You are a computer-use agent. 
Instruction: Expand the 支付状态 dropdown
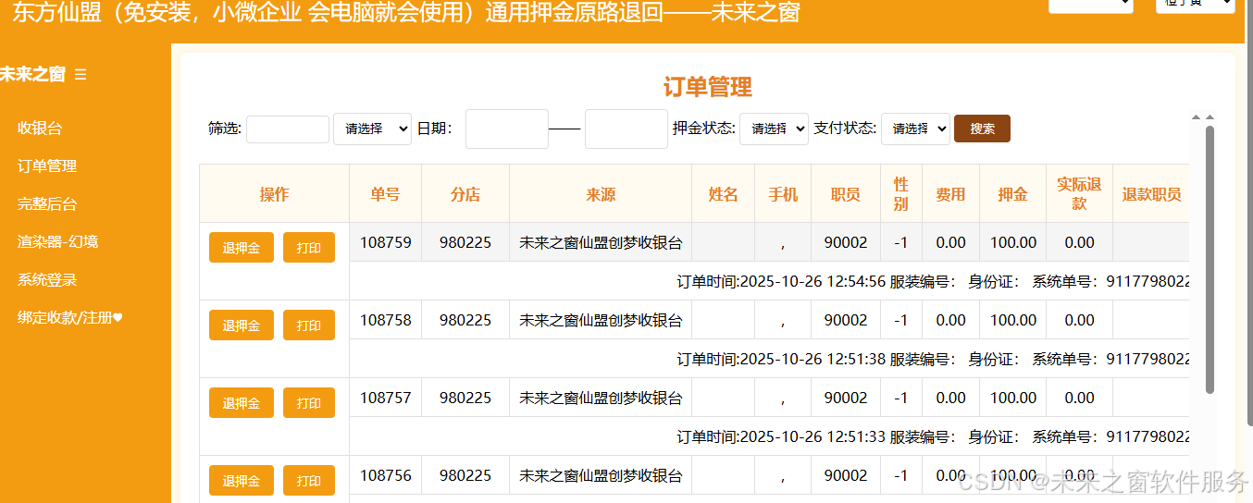915,129
